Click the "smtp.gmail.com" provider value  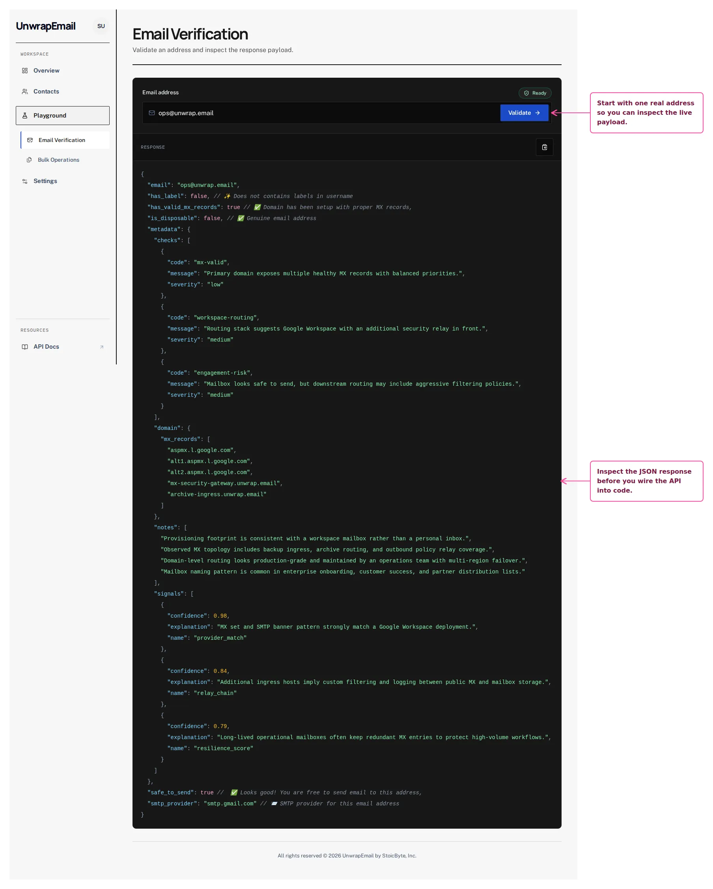[230, 804]
